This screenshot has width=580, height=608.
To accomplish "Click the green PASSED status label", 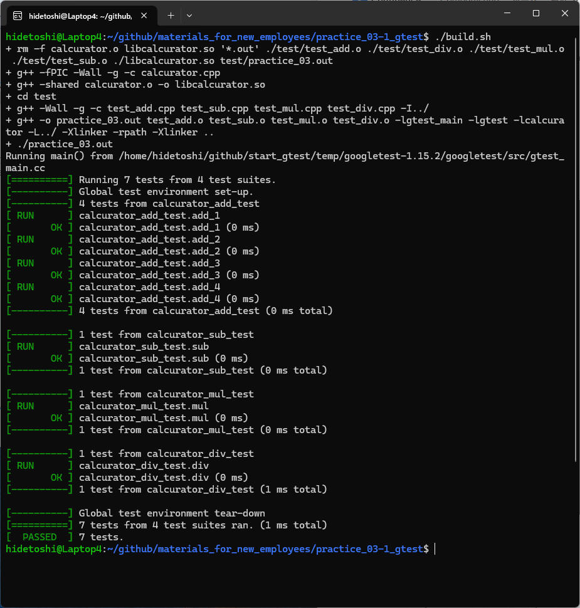I will tap(39, 537).
